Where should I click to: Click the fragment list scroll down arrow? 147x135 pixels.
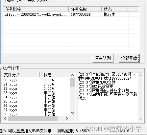(x=72, y=113)
